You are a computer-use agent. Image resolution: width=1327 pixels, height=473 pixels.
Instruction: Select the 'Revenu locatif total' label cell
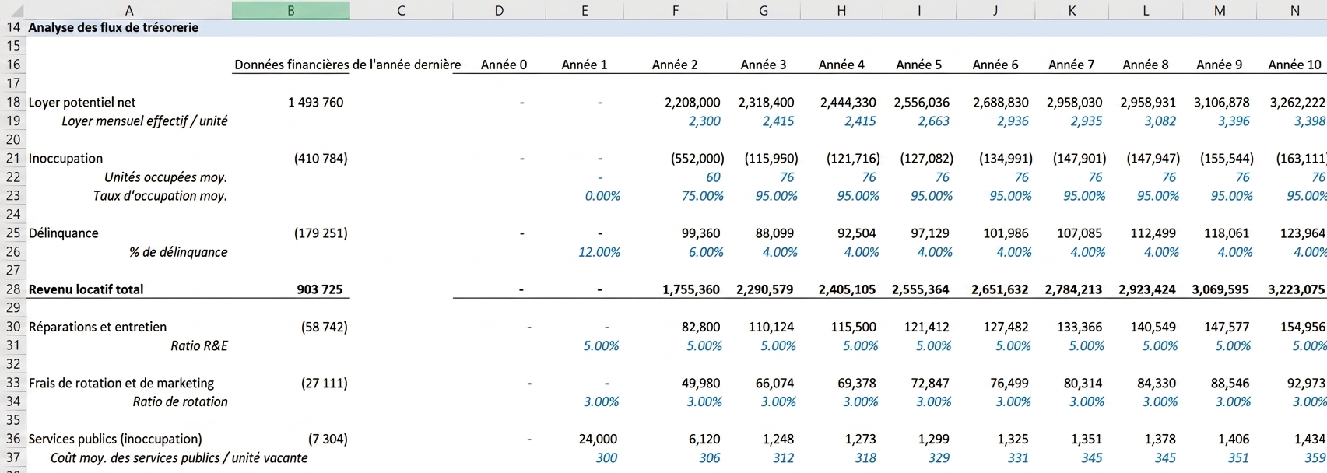86,289
